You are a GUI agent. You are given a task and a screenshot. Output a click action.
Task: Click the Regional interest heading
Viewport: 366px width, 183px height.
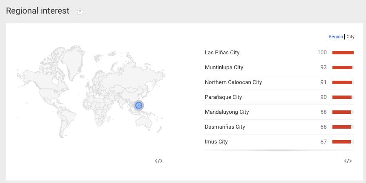(x=37, y=11)
